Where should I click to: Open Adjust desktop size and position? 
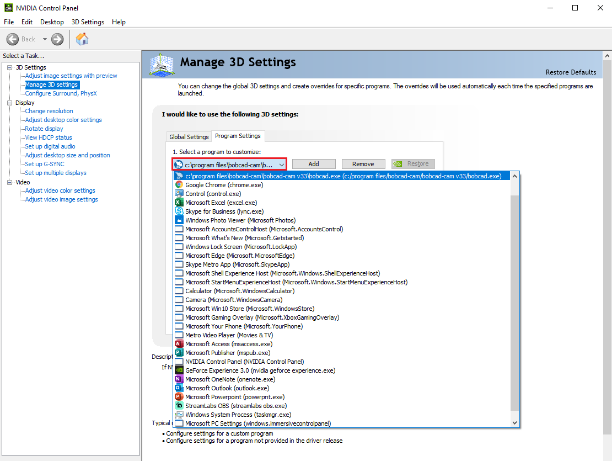67,155
